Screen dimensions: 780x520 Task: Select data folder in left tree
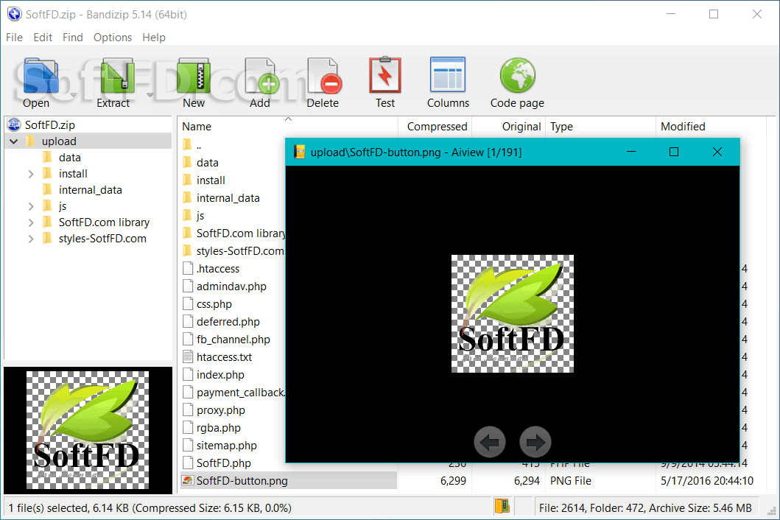pyautogui.click(x=70, y=158)
